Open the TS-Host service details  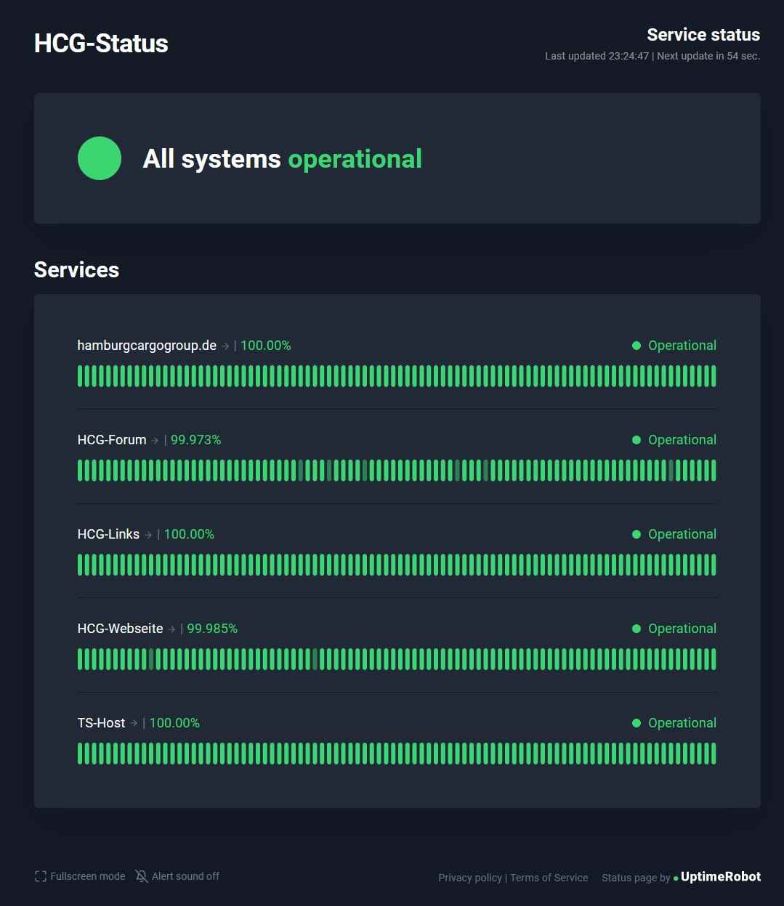pos(101,723)
